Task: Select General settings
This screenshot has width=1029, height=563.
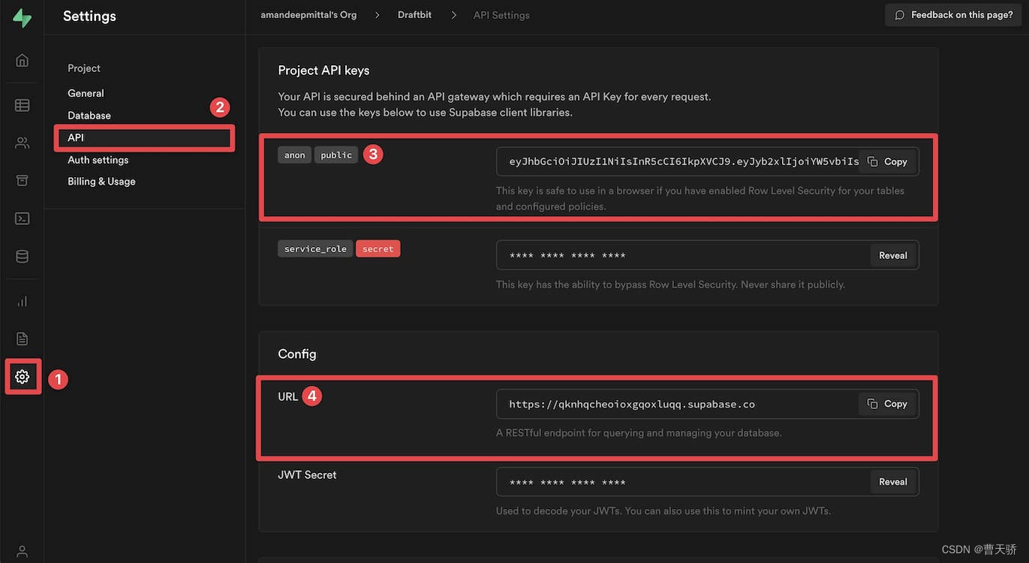Action: (86, 93)
